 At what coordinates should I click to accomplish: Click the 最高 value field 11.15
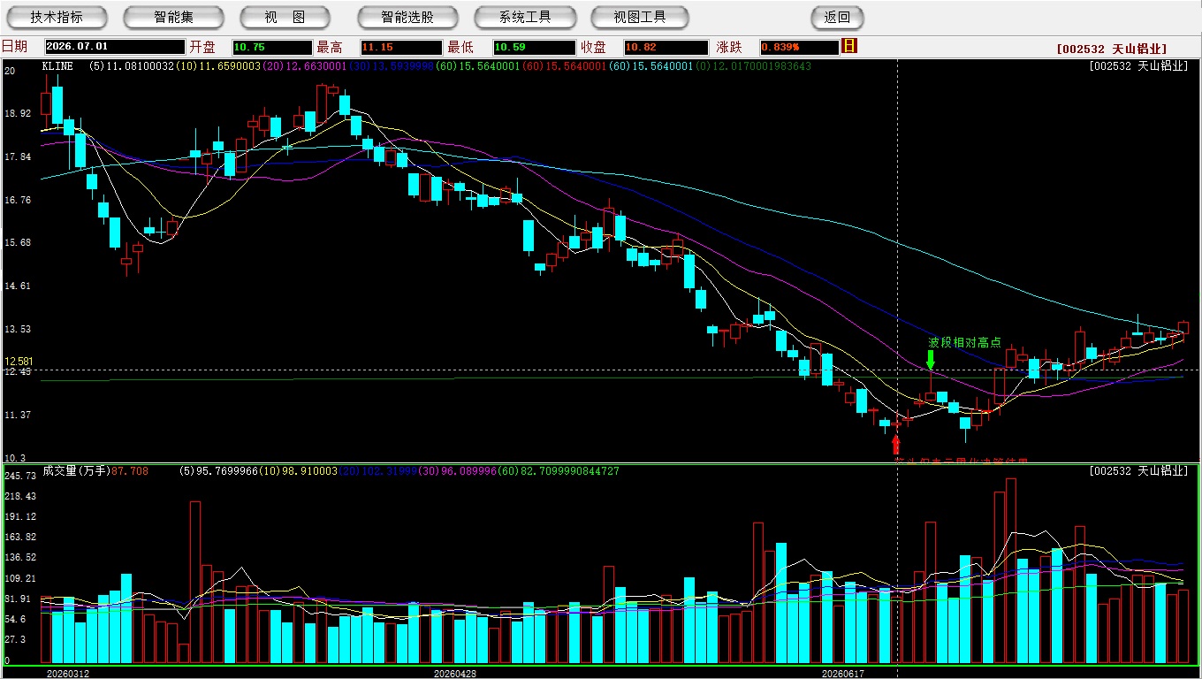click(x=401, y=47)
